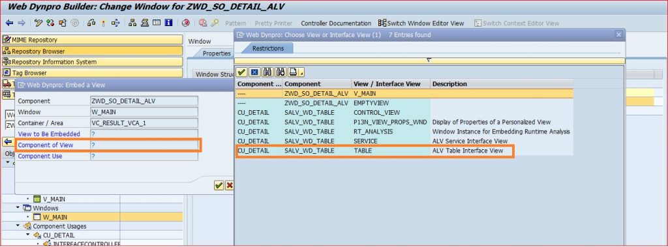Viewport: 668px width, 247px height.
Task: Select the RT_ANALYSIS row
Action: [x=404, y=132]
